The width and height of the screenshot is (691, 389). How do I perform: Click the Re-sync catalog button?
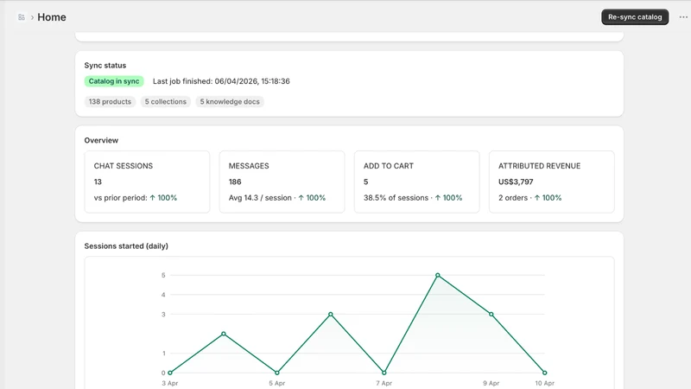[635, 17]
